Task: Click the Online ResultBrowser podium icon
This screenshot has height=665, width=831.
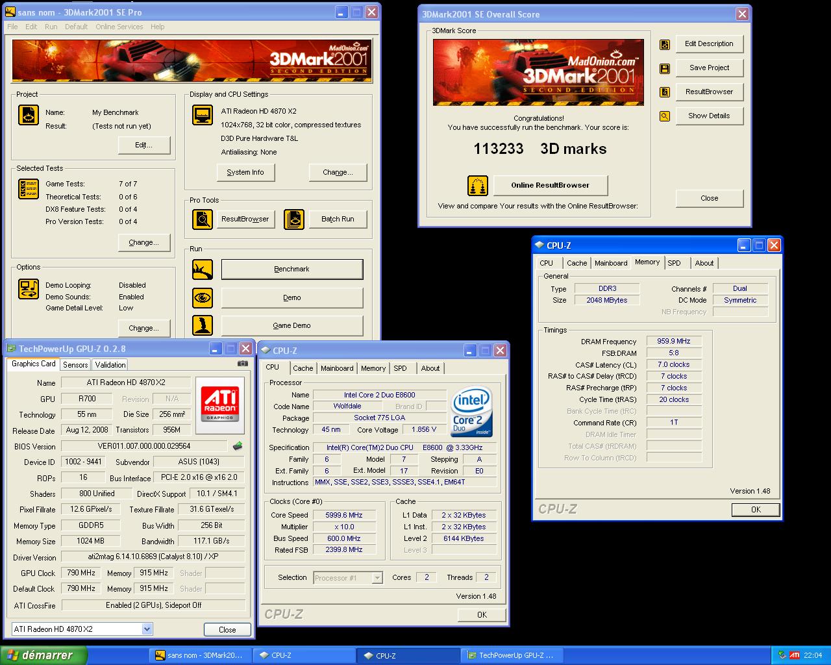Action: pos(478,186)
